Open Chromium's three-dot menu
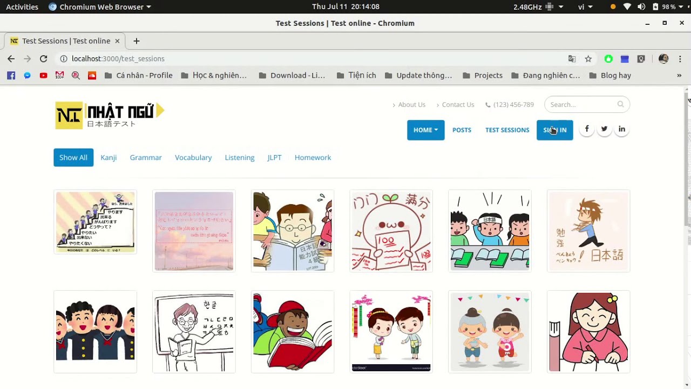 coord(680,58)
